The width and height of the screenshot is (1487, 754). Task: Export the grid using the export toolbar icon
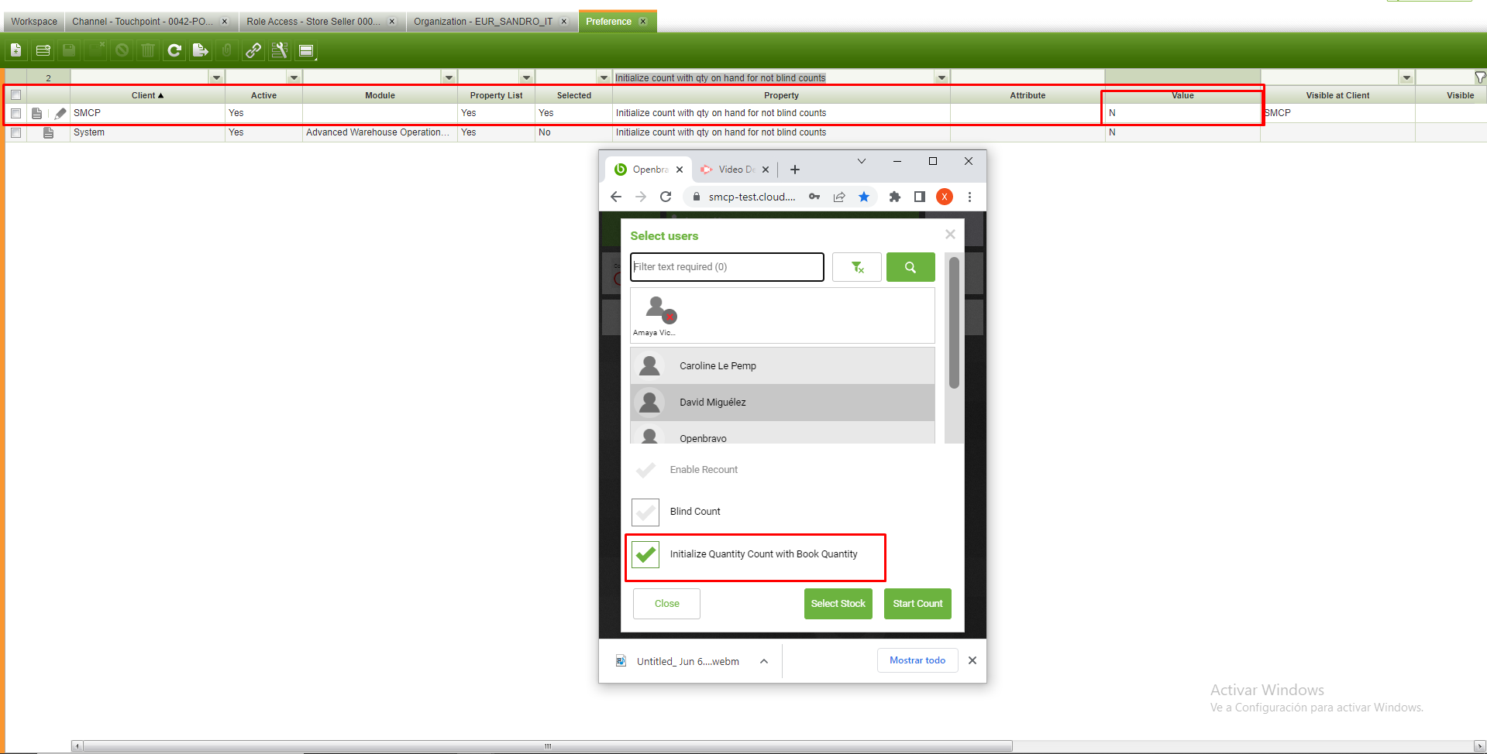tap(201, 51)
